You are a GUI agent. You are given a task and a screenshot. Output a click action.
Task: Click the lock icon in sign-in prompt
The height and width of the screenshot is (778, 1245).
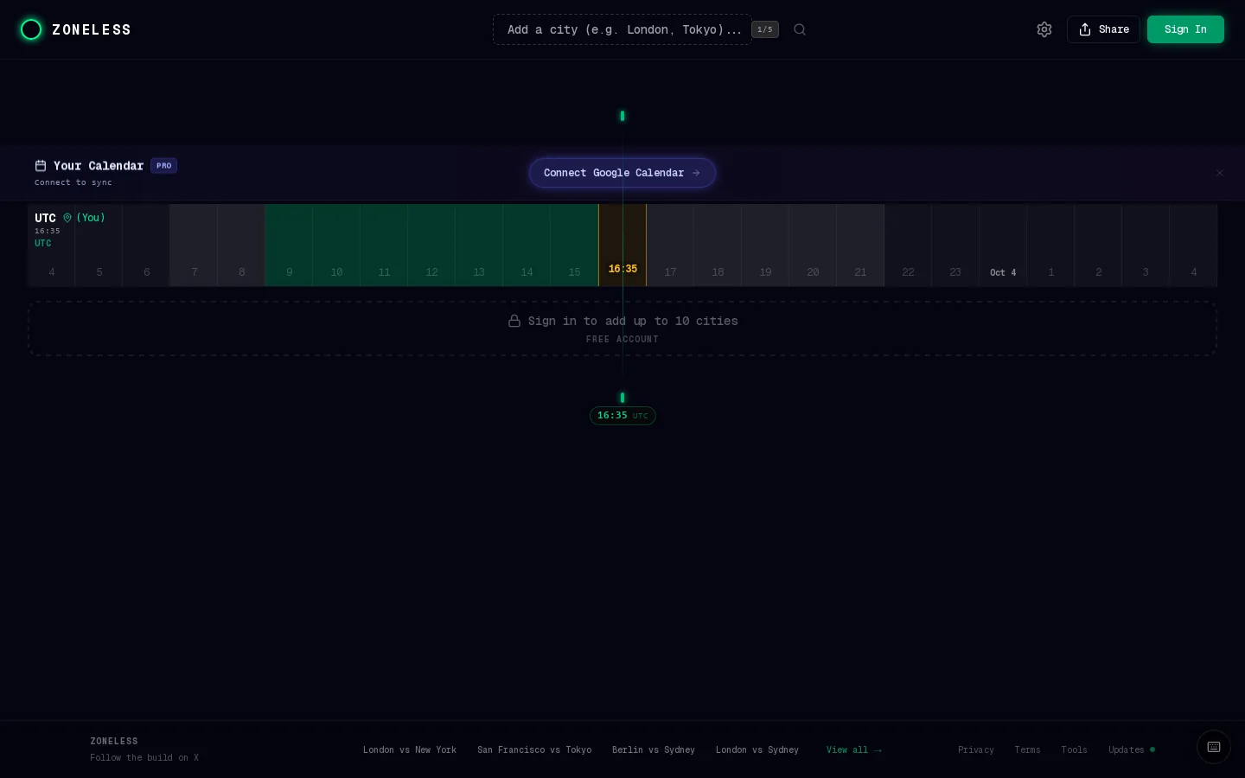coord(514,321)
